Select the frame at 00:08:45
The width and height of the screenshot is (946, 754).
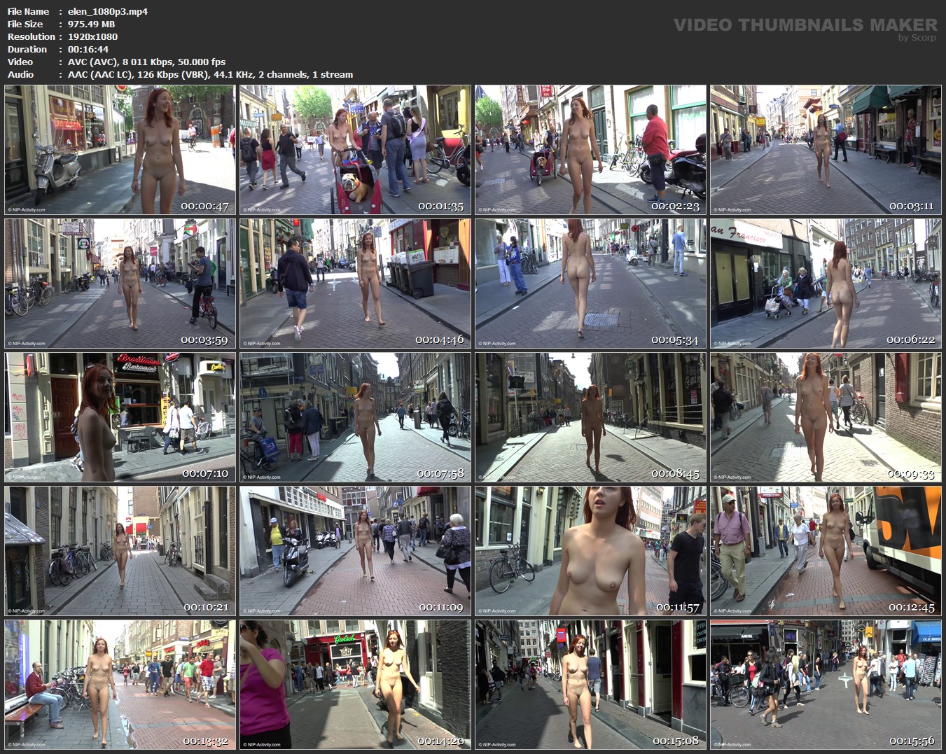pyautogui.click(x=591, y=417)
